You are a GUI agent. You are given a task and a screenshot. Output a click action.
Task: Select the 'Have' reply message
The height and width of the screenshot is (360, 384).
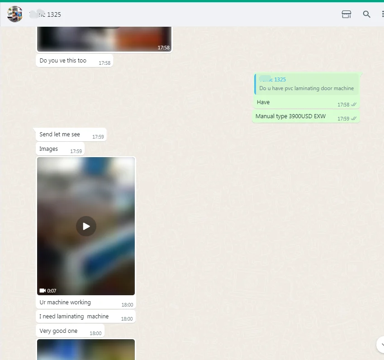click(306, 102)
